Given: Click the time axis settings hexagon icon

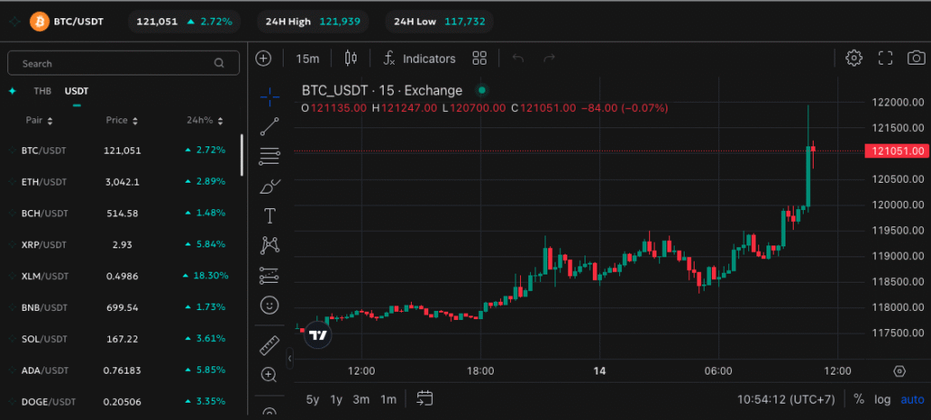Looking at the screenshot, I should point(899,371).
